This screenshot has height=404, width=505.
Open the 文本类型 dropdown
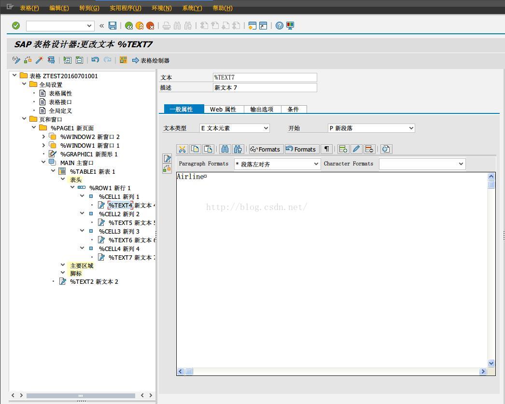(266, 128)
